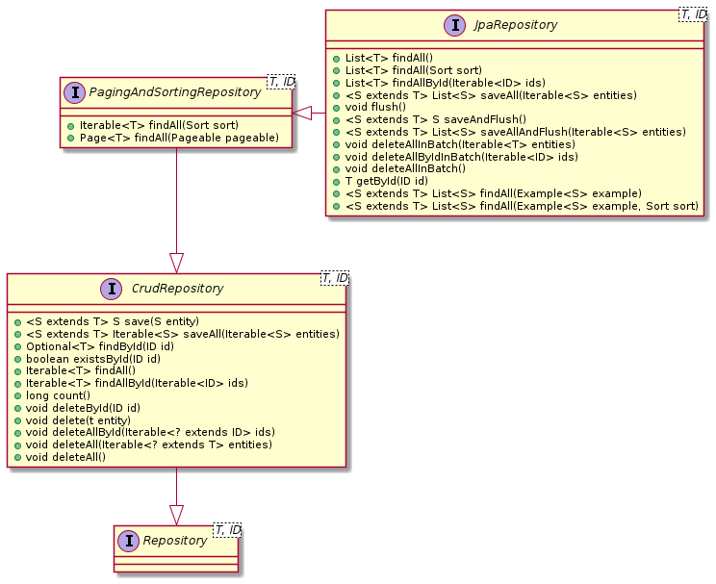Click the T, ID generic box on CrudRepository
Image resolution: width=716 pixels, height=584 pixels.
(x=334, y=278)
